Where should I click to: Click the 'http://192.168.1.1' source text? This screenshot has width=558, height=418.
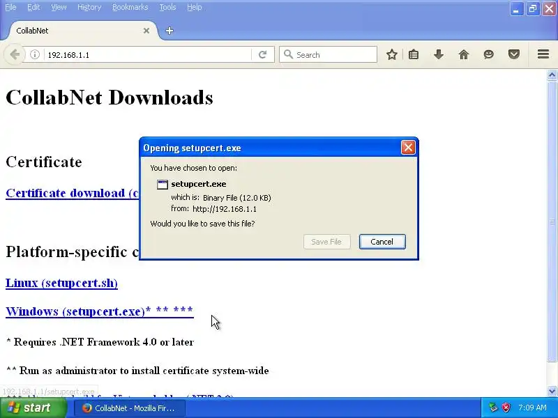point(225,208)
